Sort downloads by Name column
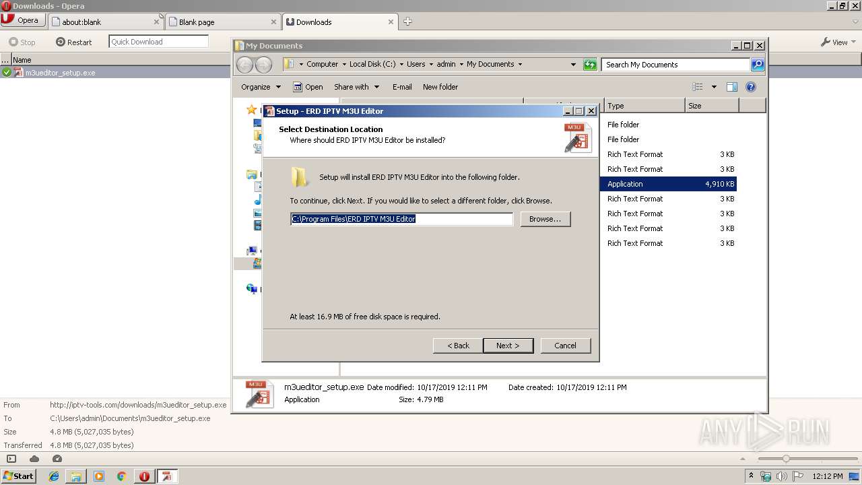 tap(22, 60)
